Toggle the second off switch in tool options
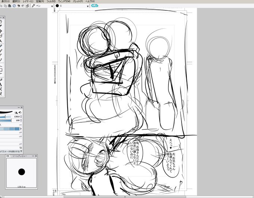Viewport: 254px width, 198px height. [x=21, y=136]
